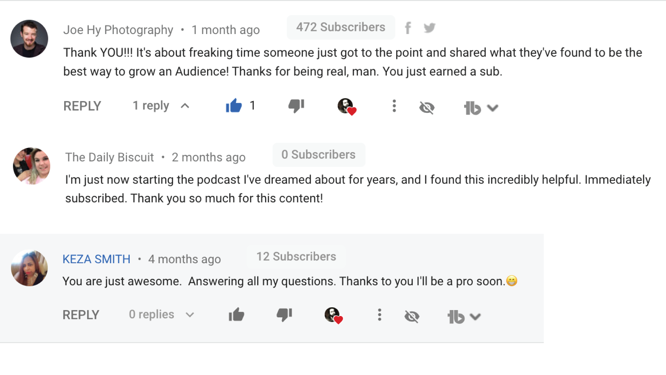The image size is (666, 375).
Task: Click the thumbs down on Keza Smith's comment
Action: point(284,315)
